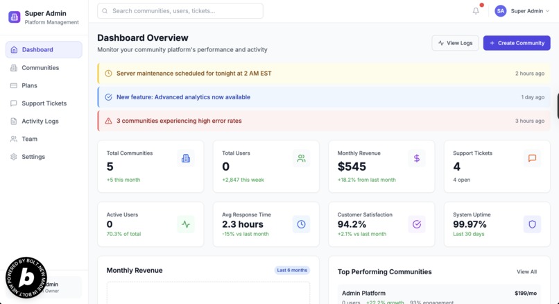559x304 pixels.
Task: Click the 99.97% uptime value
Action: tap(470, 224)
